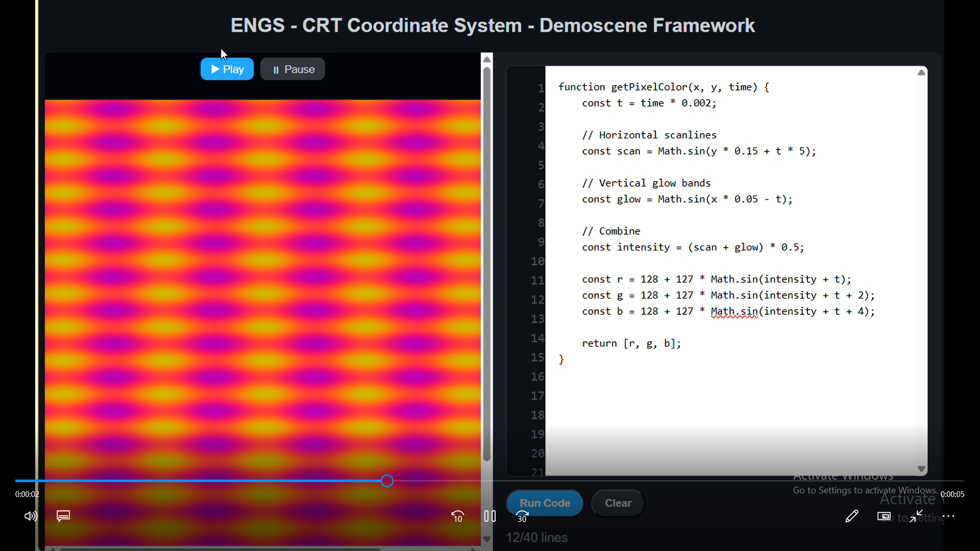Click line number 20 in gutter

[x=537, y=454]
